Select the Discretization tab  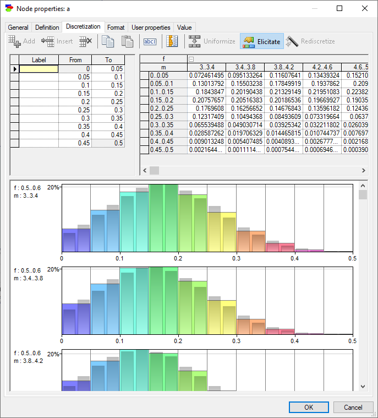pos(83,26)
